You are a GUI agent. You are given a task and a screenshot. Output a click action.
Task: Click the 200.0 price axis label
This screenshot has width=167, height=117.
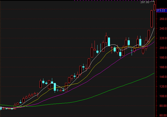163,48
